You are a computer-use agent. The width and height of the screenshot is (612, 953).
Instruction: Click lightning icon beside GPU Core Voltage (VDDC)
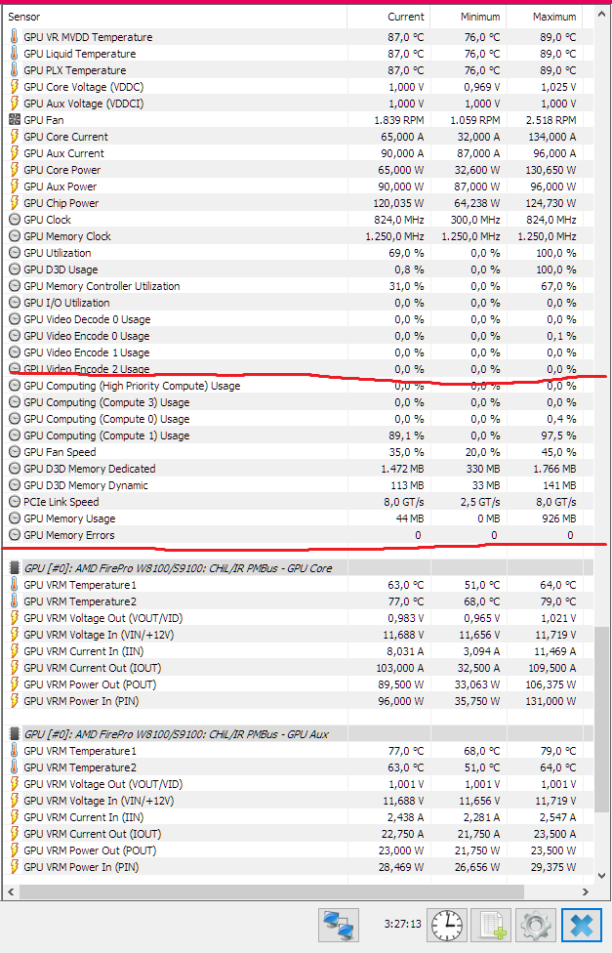point(15,87)
